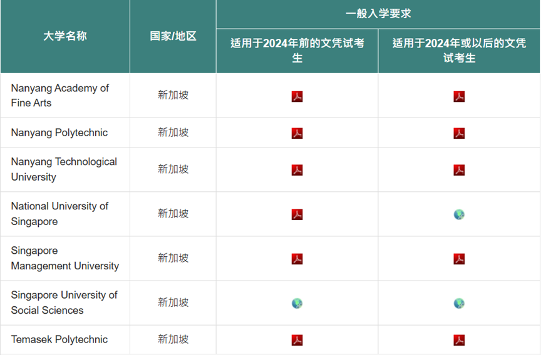The height and width of the screenshot is (355, 541).
Task: Click 新加坡 in the Singapore Management University row
Action: 173,258
